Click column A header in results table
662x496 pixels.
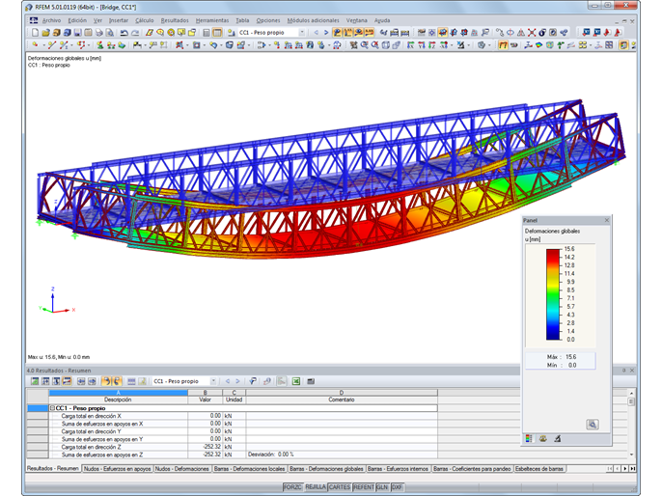point(118,393)
